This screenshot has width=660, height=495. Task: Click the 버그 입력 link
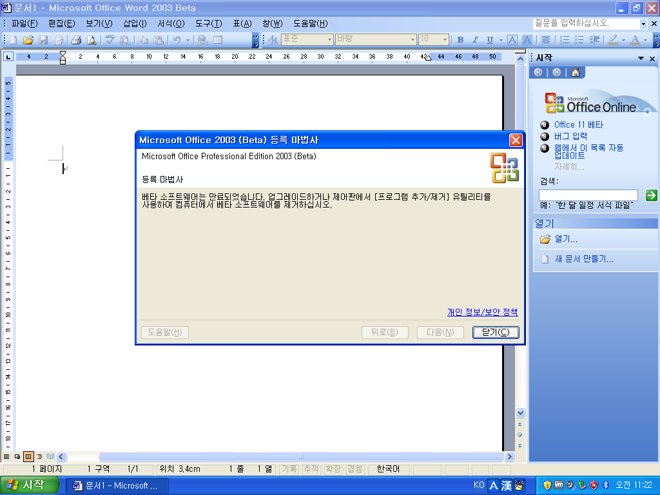click(x=570, y=136)
